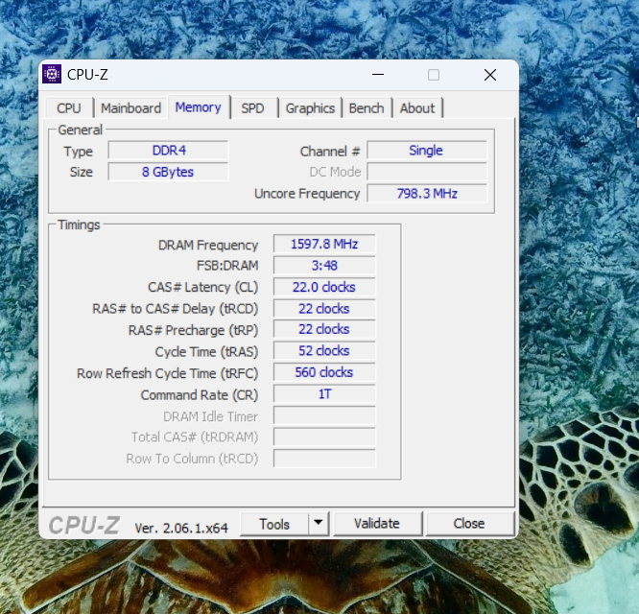Click the FSB:DRAM ratio value 3:48
Screen dimensions: 639x614
(324, 266)
